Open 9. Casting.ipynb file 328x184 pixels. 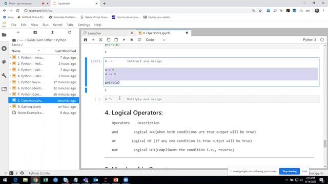tap(44, 106)
